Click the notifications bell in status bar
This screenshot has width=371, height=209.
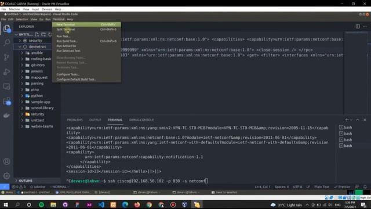[365, 187]
